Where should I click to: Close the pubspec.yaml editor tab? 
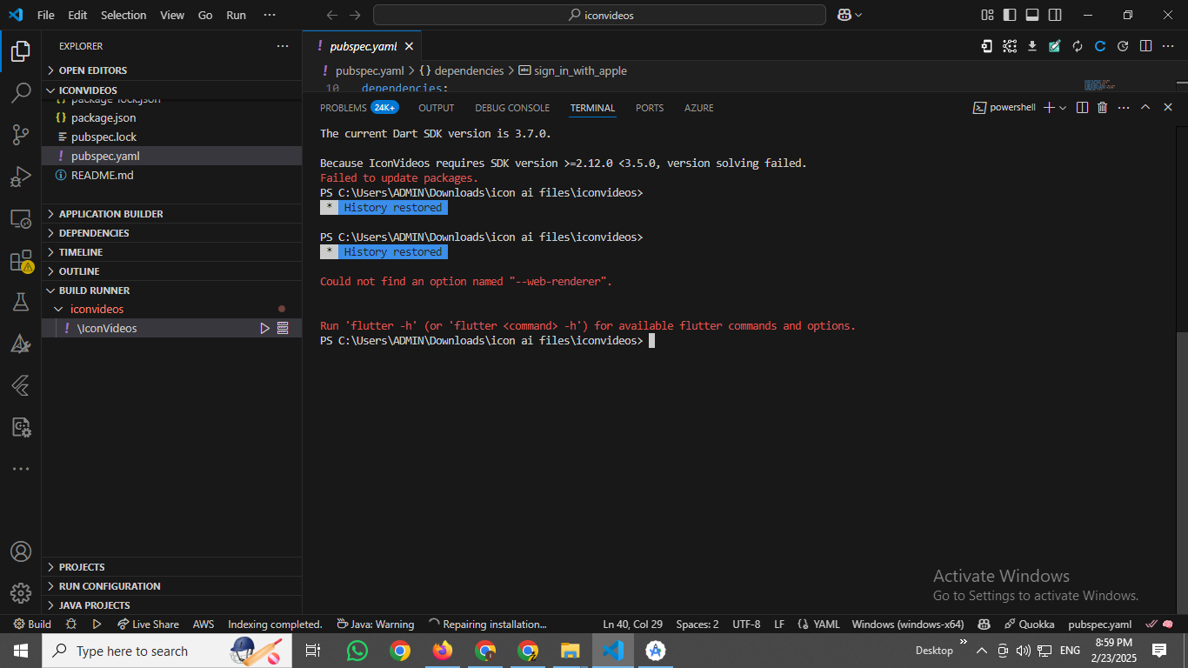(409, 46)
